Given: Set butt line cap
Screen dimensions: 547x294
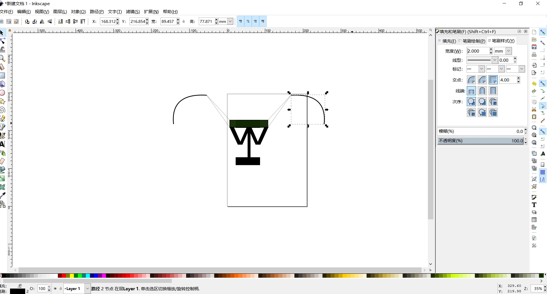Looking at the screenshot, I should [471, 91].
